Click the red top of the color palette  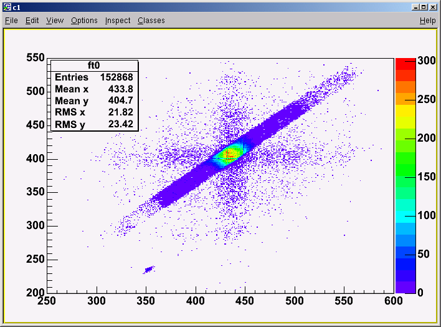[405, 64]
